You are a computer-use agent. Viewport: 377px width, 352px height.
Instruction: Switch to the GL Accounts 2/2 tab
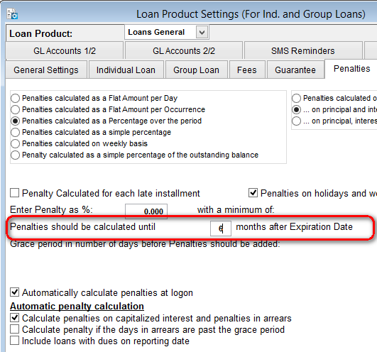(x=184, y=50)
